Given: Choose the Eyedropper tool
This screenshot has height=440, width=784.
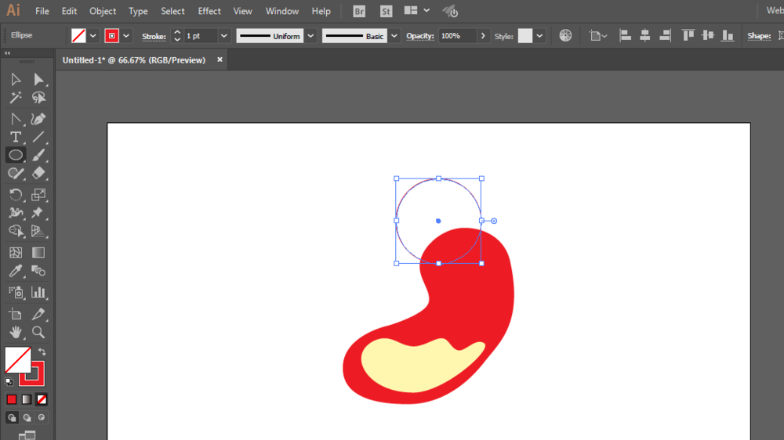Looking at the screenshot, I should pos(16,272).
